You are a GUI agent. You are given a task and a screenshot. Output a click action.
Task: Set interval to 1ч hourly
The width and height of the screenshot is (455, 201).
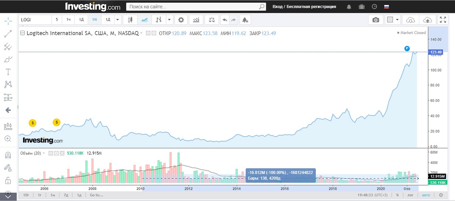69,20
